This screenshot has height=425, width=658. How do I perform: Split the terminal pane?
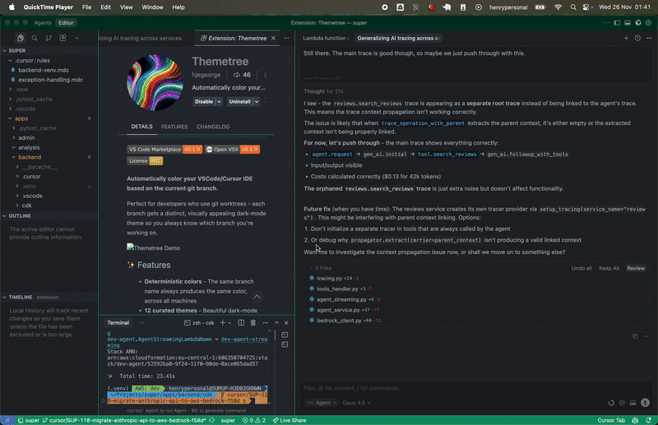point(241,322)
